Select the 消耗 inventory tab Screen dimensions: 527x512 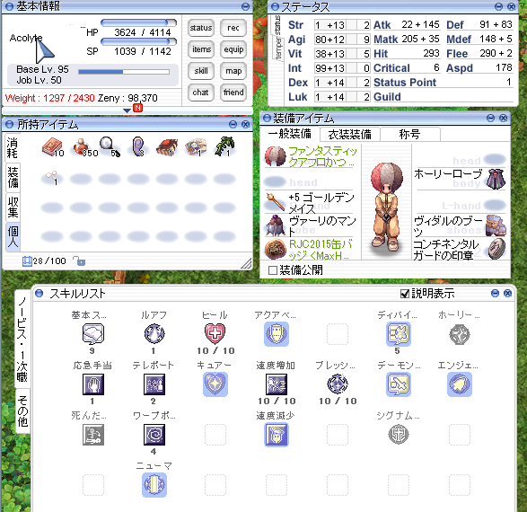pos(13,148)
